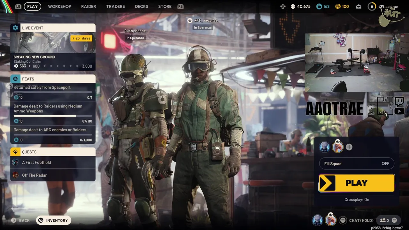The width and height of the screenshot is (409, 230).
Task: Open the social menu icon beside 2
Action: tap(394, 220)
